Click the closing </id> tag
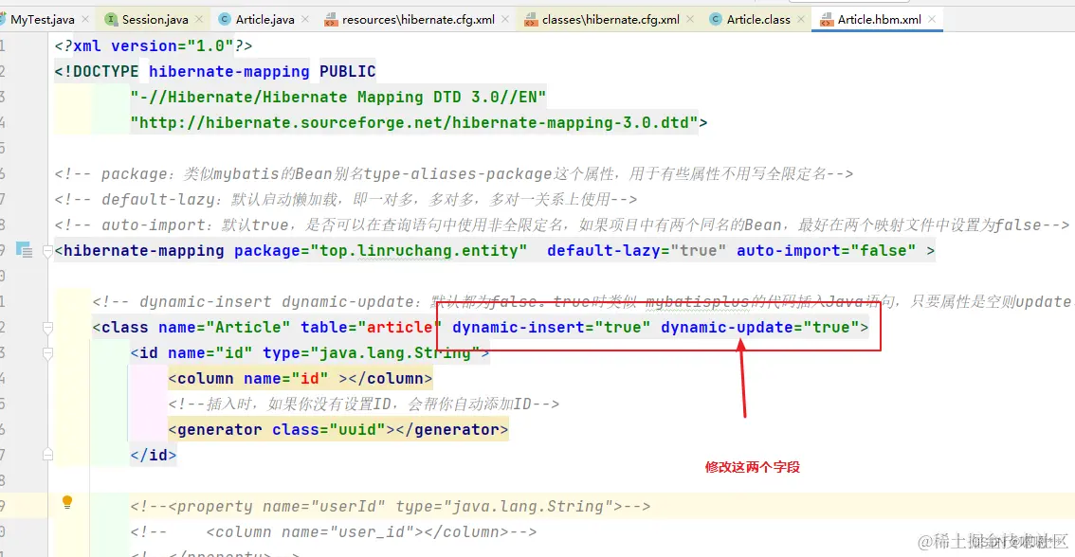Viewport: 1075px width, 557px height. tap(154, 455)
